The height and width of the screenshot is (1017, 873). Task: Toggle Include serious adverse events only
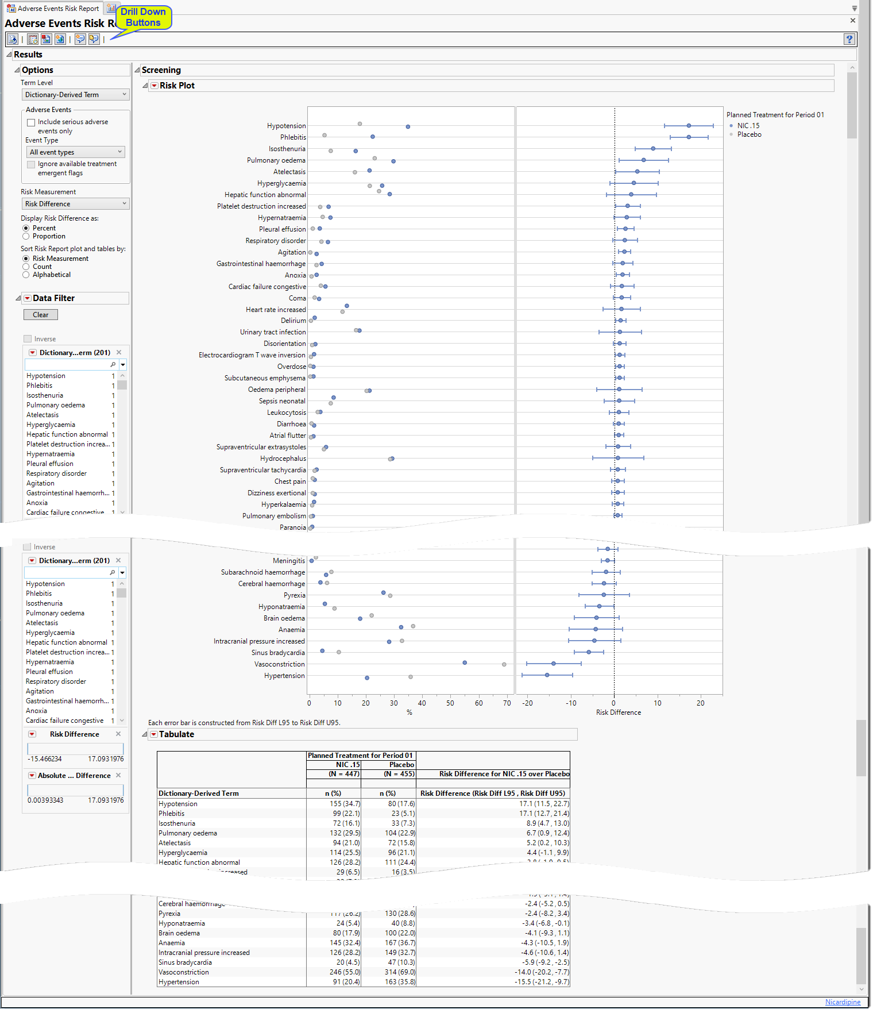[31, 122]
